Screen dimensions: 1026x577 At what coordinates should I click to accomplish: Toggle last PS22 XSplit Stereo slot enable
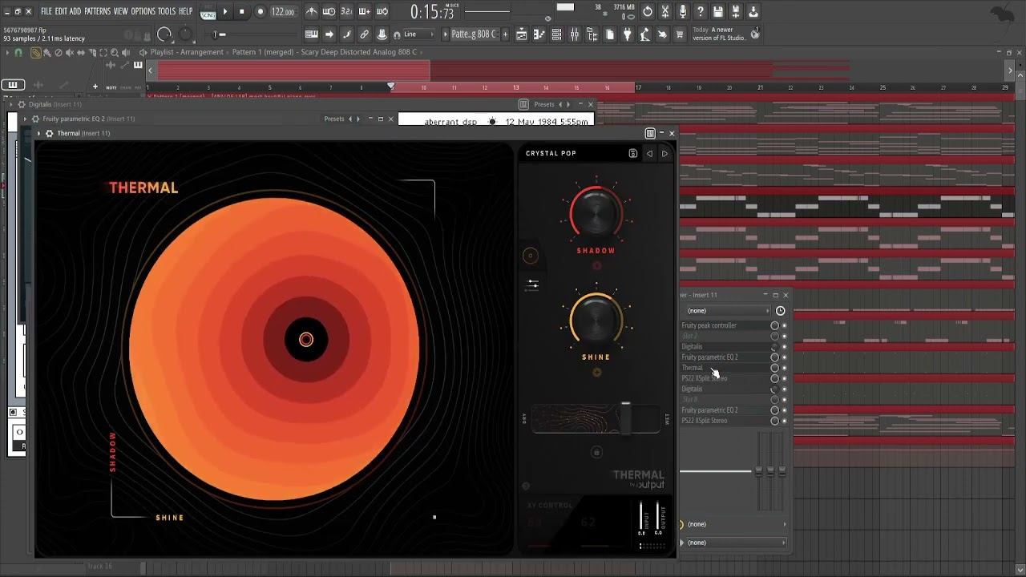pos(784,421)
